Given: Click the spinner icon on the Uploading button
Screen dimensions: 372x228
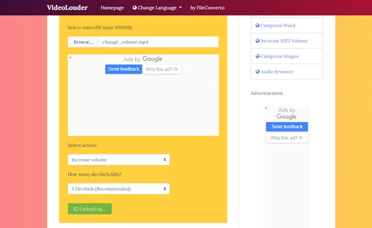Looking at the screenshot, I should (76, 209).
